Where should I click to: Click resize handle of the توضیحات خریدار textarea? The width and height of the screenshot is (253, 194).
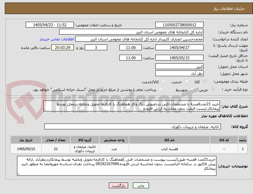point(19,174)
